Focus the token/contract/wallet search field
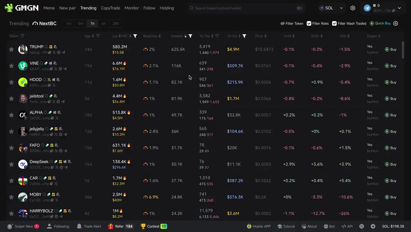This screenshot has height=232, width=411. [x=246, y=8]
